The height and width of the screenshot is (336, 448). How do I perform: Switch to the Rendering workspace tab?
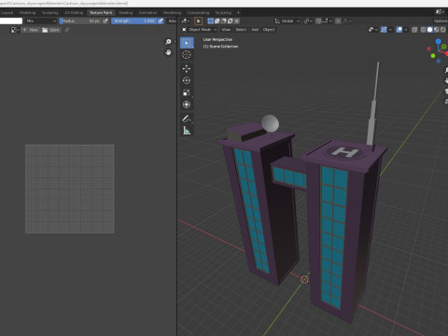click(172, 12)
